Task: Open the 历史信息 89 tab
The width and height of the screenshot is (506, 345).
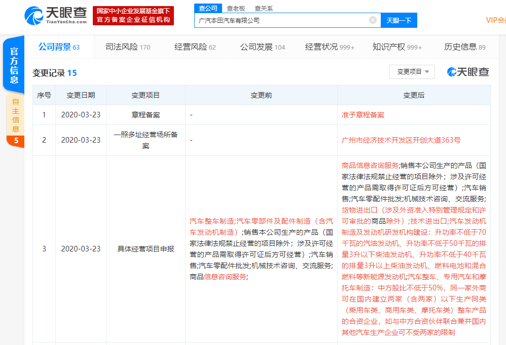Action: point(464,47)
